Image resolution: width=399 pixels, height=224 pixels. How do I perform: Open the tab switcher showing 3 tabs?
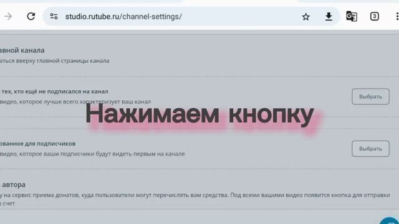pyautogui.click(x=374, y=17)
